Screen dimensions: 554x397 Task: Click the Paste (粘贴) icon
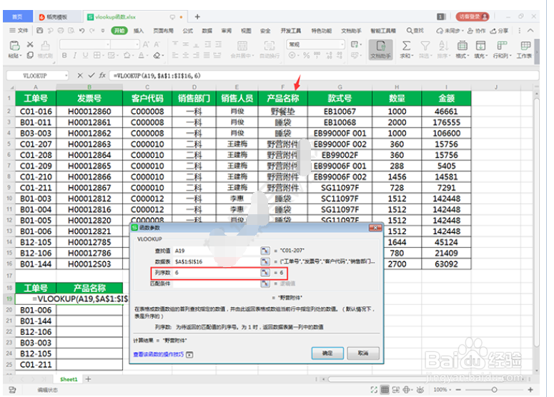point(14,46)
